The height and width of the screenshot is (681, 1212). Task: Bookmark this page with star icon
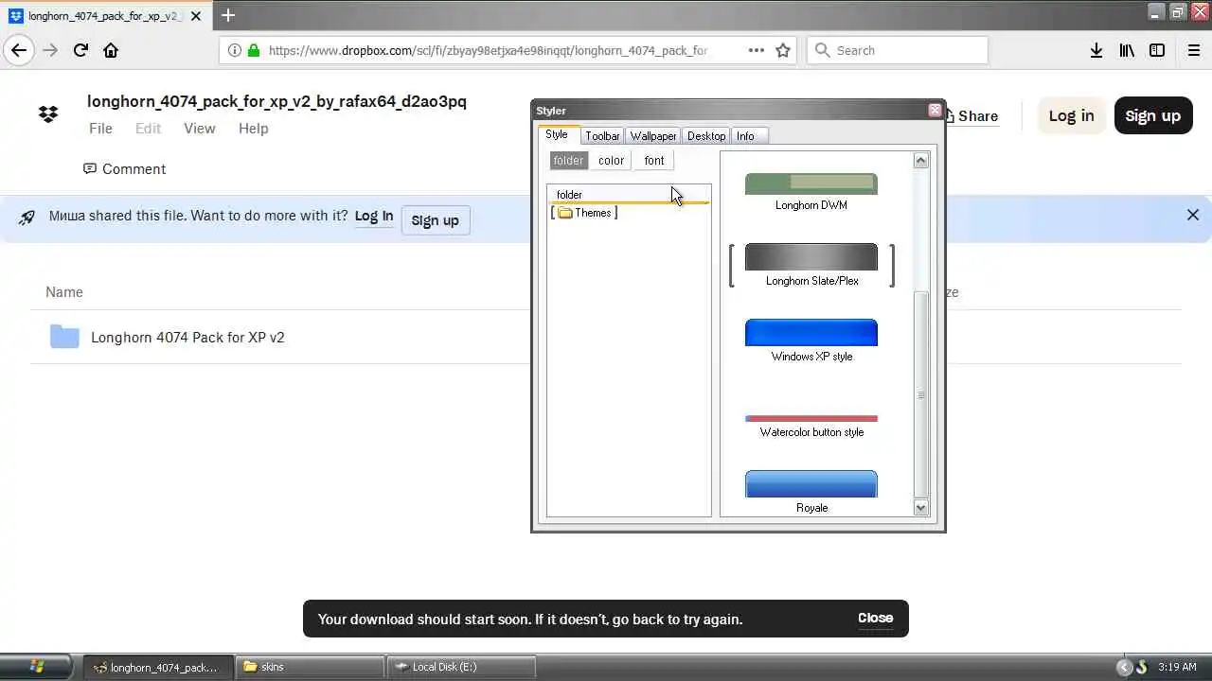click(x=783, y=50)
